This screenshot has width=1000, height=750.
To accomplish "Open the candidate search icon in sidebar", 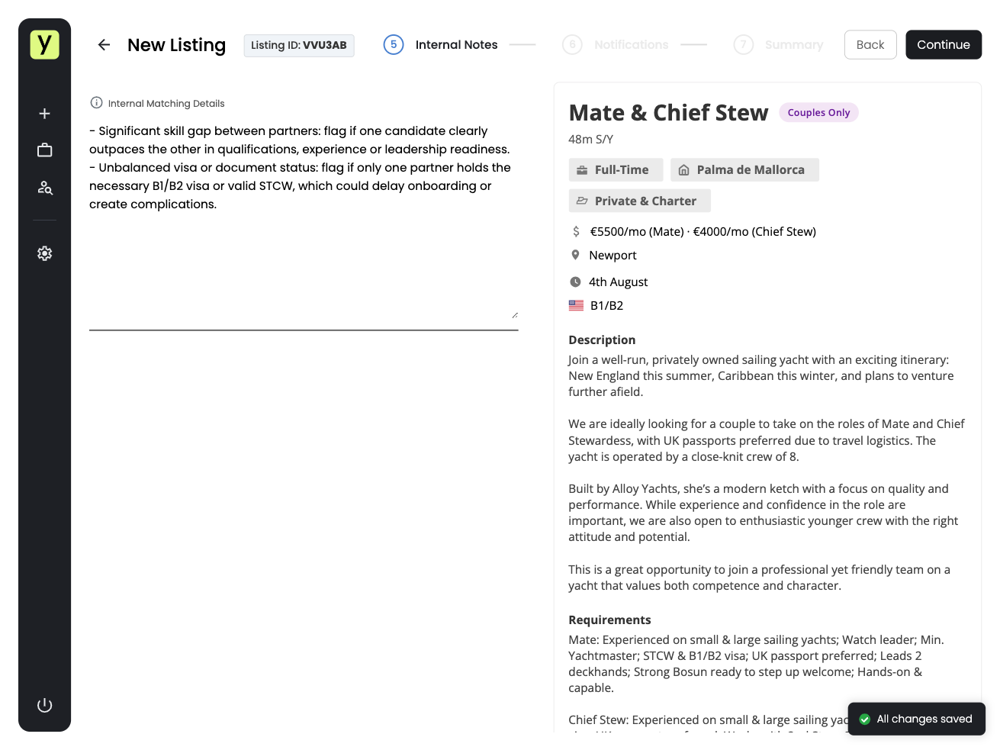I will click(x=44, y=188).
